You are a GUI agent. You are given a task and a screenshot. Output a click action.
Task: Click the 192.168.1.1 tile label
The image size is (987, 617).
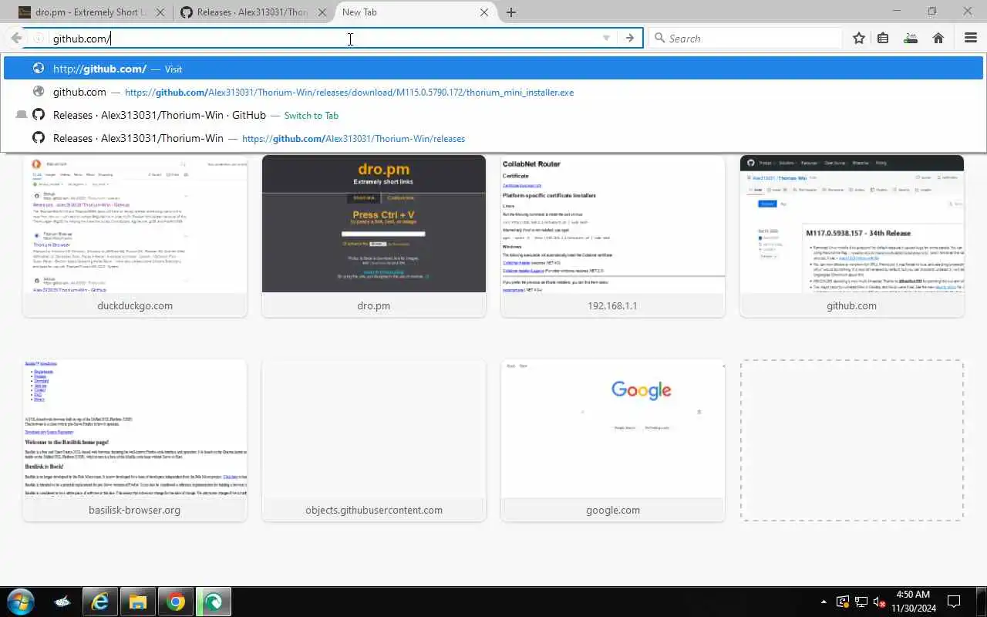point(613,305)
